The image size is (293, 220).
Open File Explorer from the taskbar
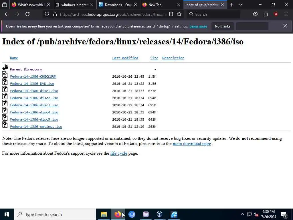[x=104, y=214]
